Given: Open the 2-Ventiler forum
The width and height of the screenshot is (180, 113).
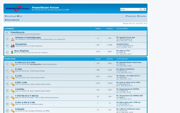Looking at the screenshot, I should [x=20, y=89].
